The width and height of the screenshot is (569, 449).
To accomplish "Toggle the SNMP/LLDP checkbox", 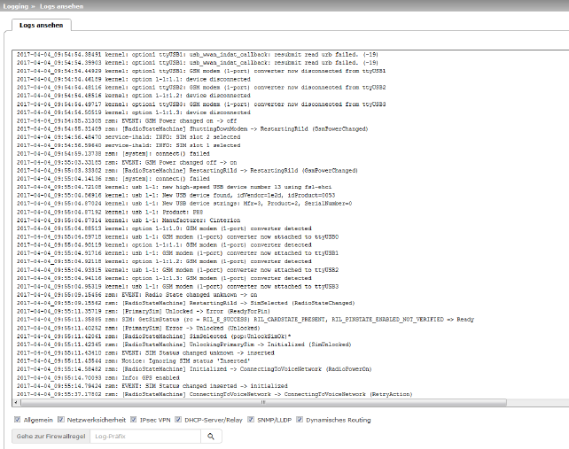I will pos(251,419).
